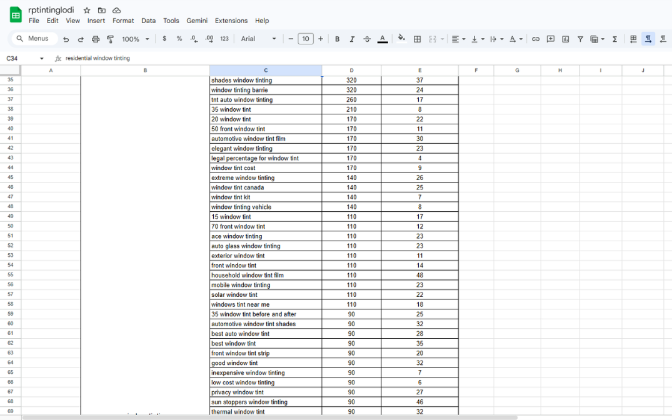672x420 pixels.
Task: Click the paint format roller icon
Action: click(111, 39)
